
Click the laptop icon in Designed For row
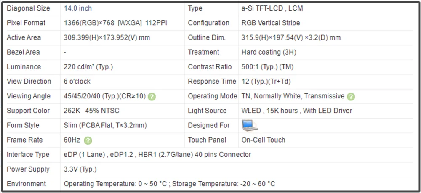250,125
